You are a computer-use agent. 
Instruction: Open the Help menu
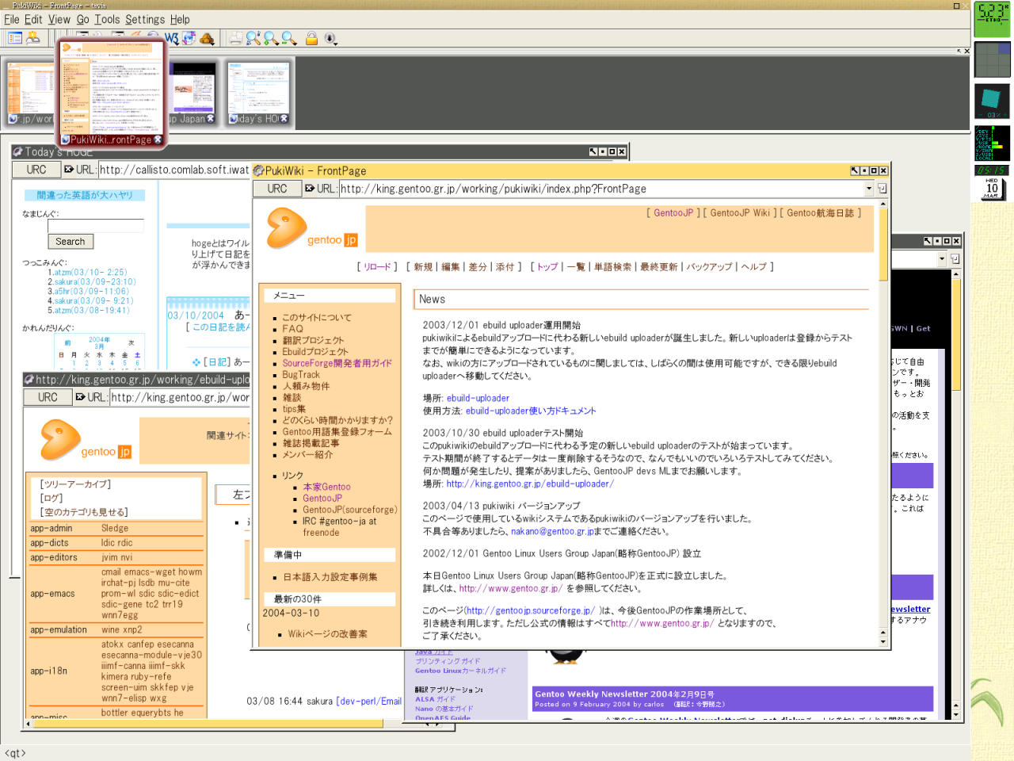tap(180, 19)
